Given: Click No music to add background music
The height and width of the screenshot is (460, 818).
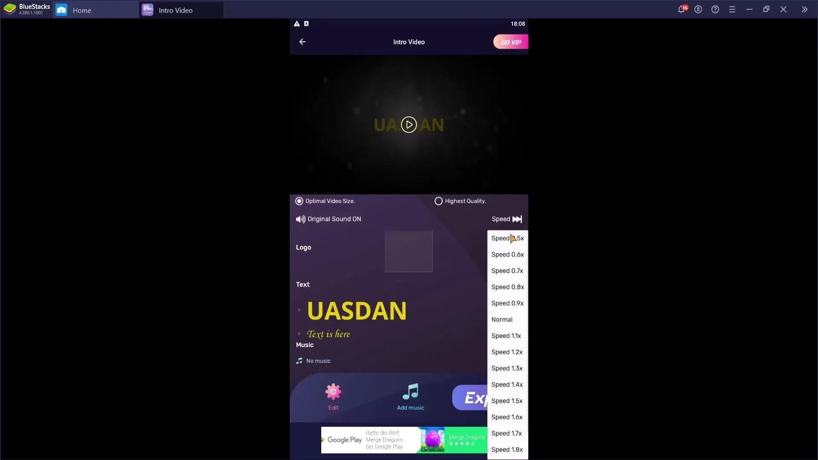Looking at the screenshot, I should point(319,361).
